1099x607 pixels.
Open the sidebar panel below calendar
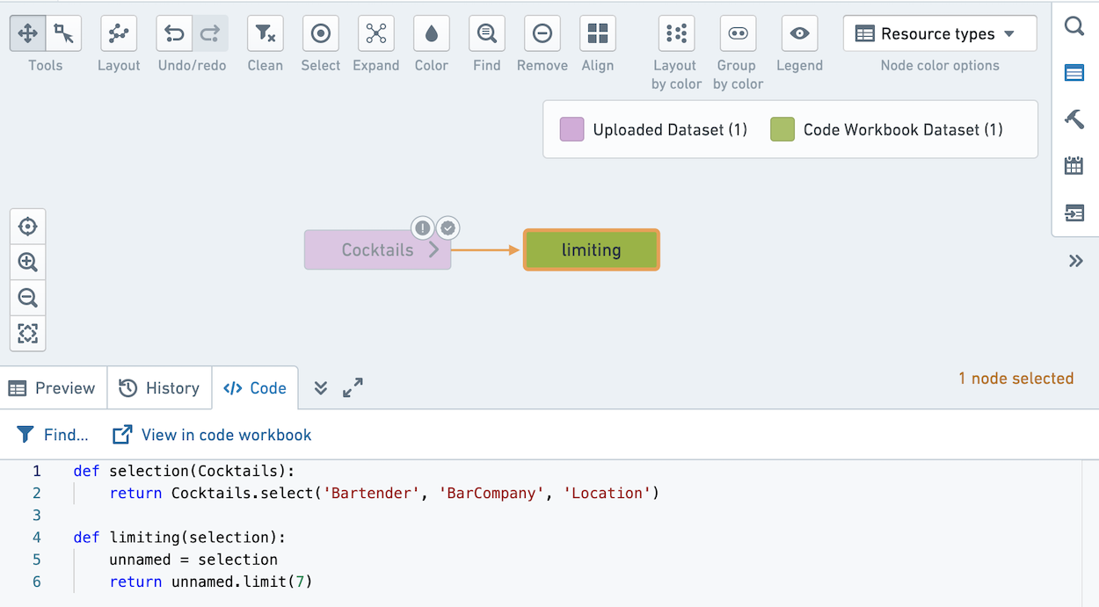pos(1074,213)
